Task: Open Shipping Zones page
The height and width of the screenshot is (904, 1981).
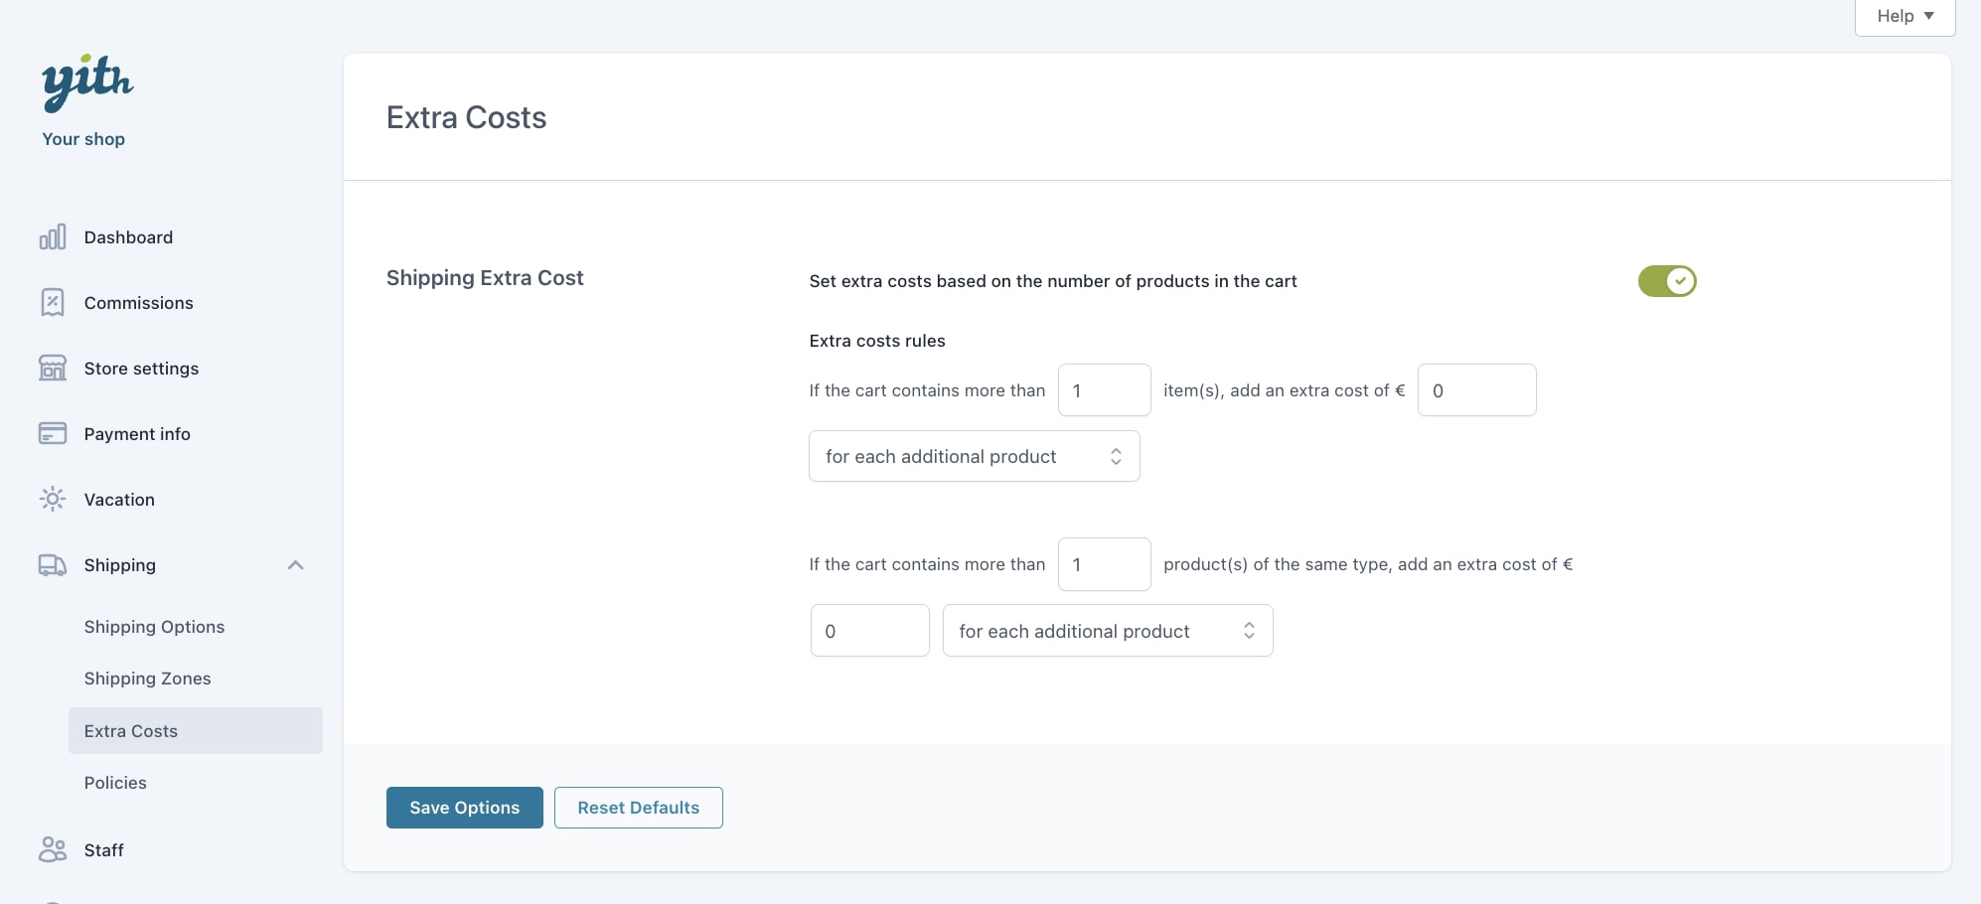Action: [x=147, y=678]
